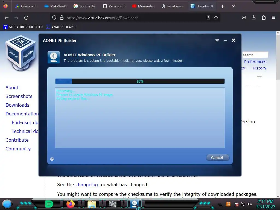Click the AOMEI PE Builder taskbar icon

[x=135, y=204]
